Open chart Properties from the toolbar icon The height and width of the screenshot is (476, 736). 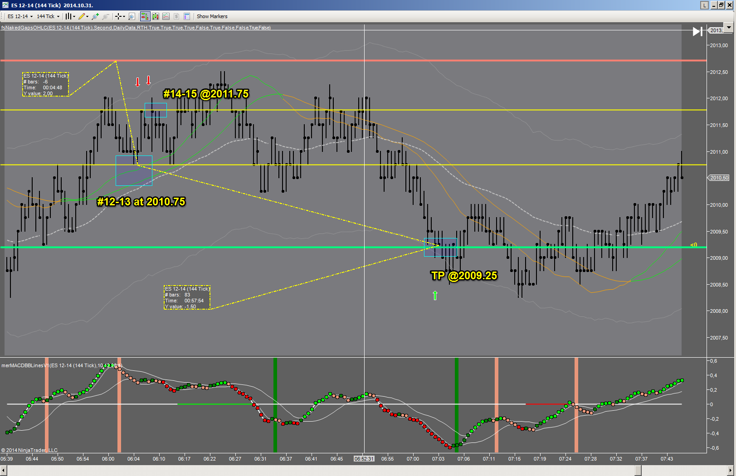187,16
